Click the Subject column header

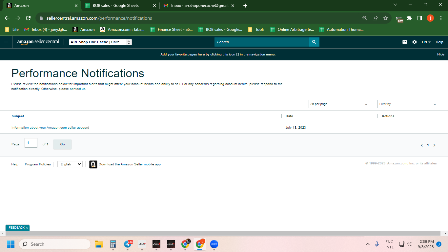click(x=18, y=116)
